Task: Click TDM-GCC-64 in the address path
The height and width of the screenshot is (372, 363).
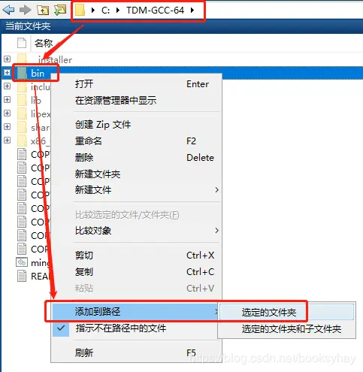Action: click(155, 11)
